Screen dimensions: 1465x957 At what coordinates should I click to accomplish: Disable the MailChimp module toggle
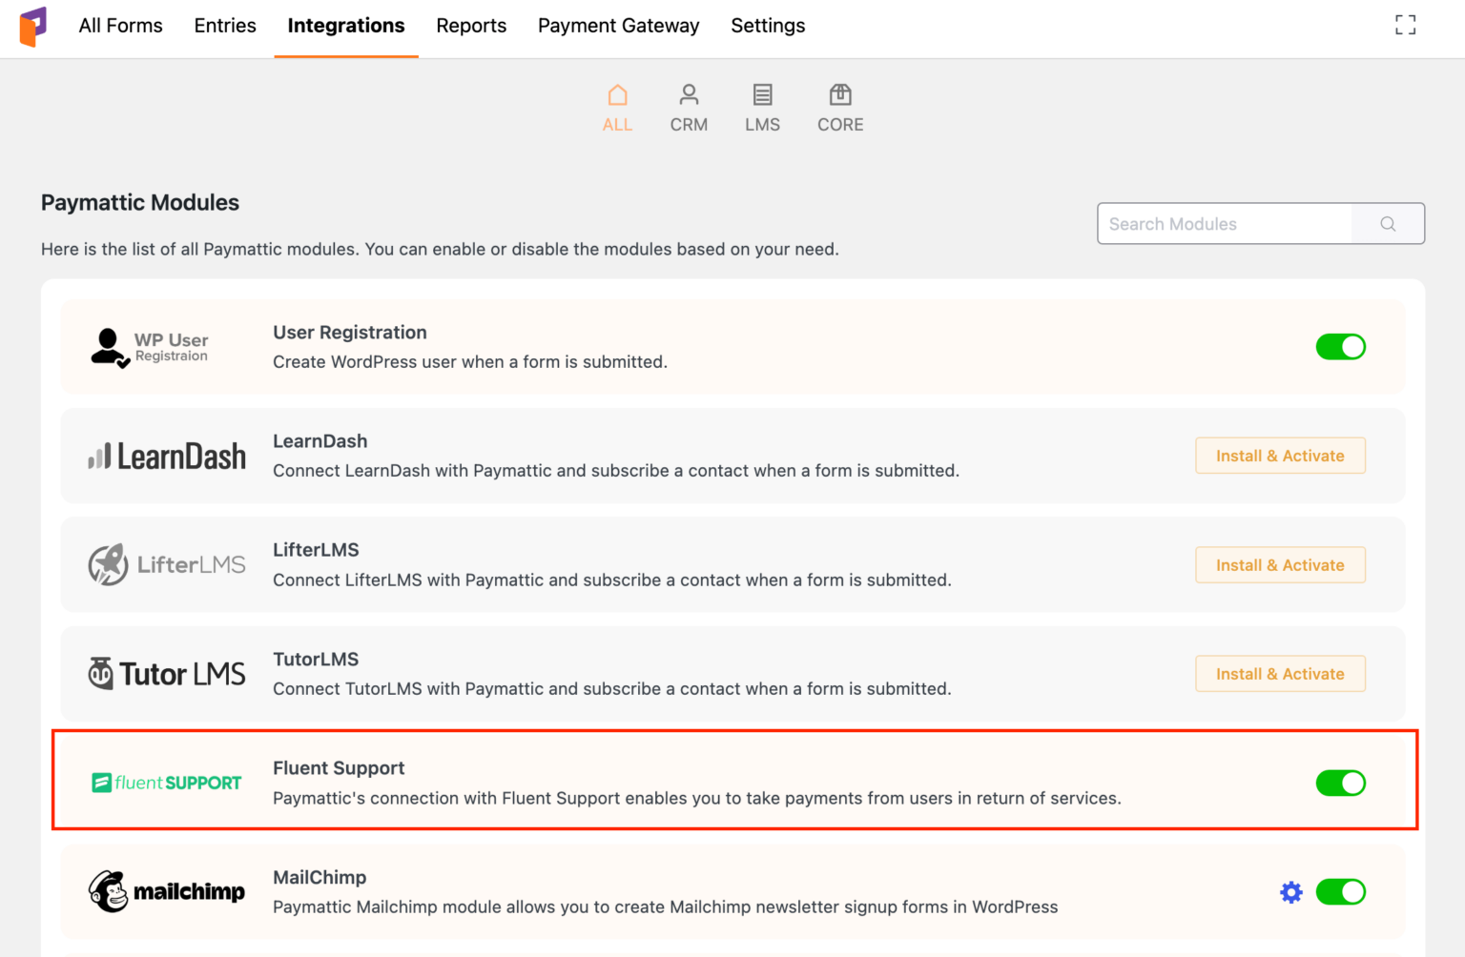[x=1341, y=892]
